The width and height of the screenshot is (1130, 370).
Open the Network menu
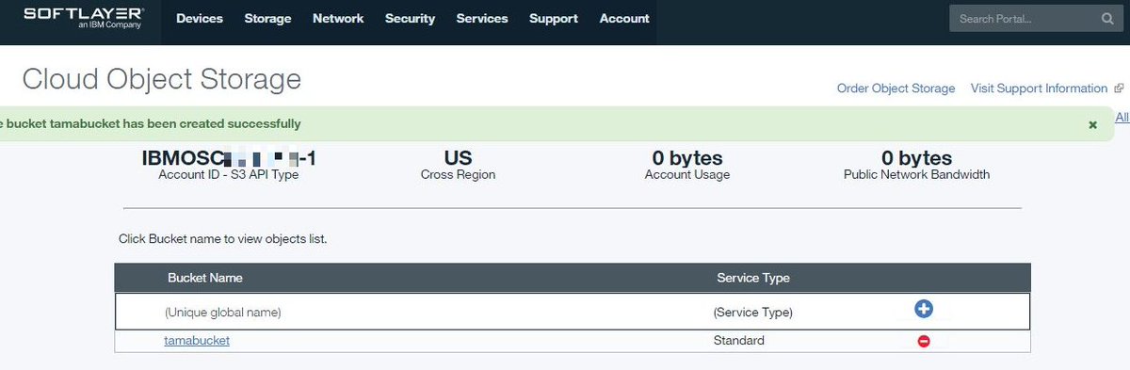point(338,19)
